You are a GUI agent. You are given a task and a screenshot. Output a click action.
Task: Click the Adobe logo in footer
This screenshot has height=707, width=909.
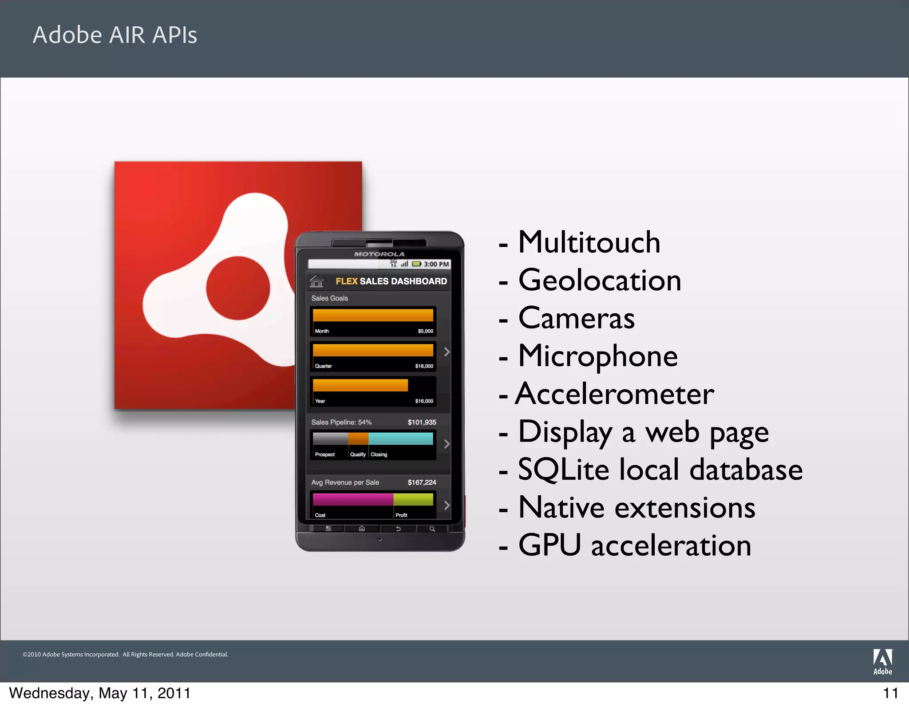(x=883, y=662)
